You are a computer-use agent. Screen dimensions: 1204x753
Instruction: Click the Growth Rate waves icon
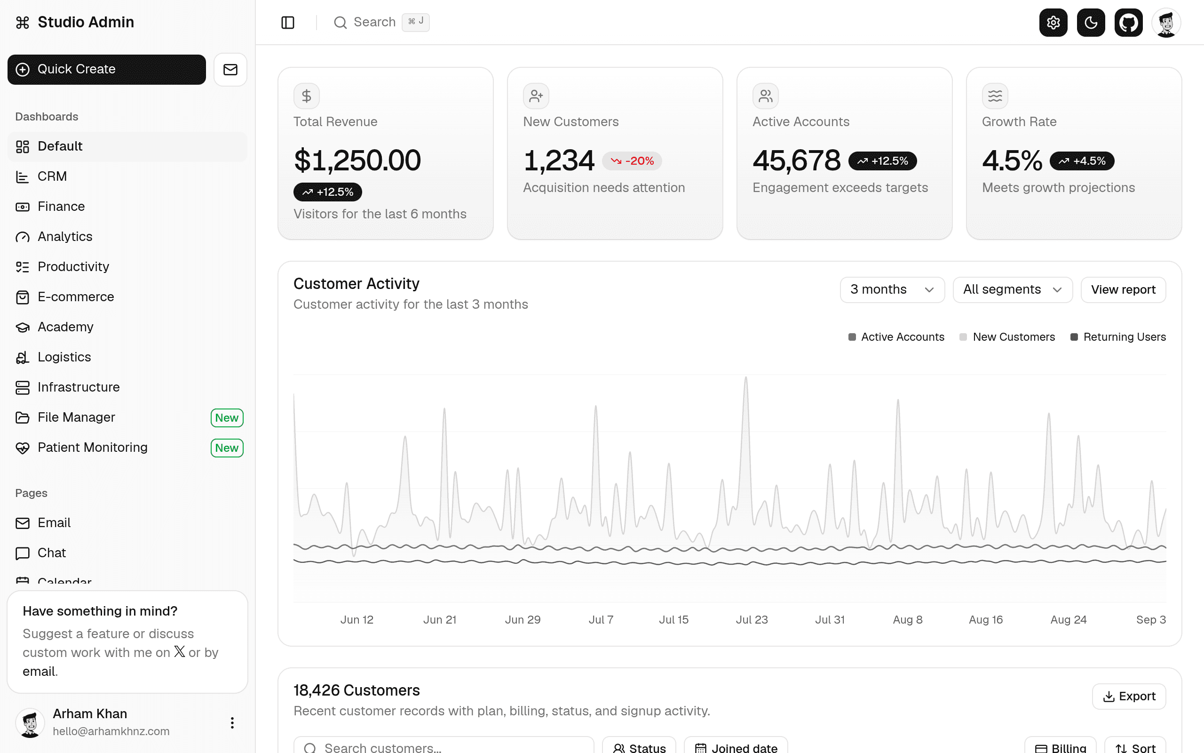click(995, 96)
